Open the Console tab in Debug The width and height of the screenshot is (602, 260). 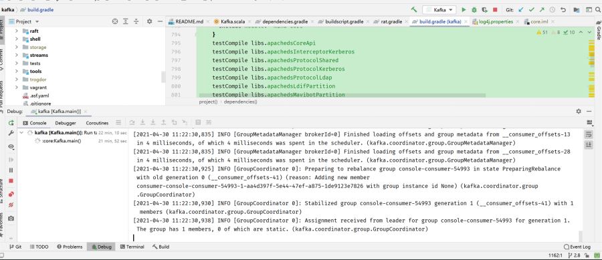pos(35,123)
